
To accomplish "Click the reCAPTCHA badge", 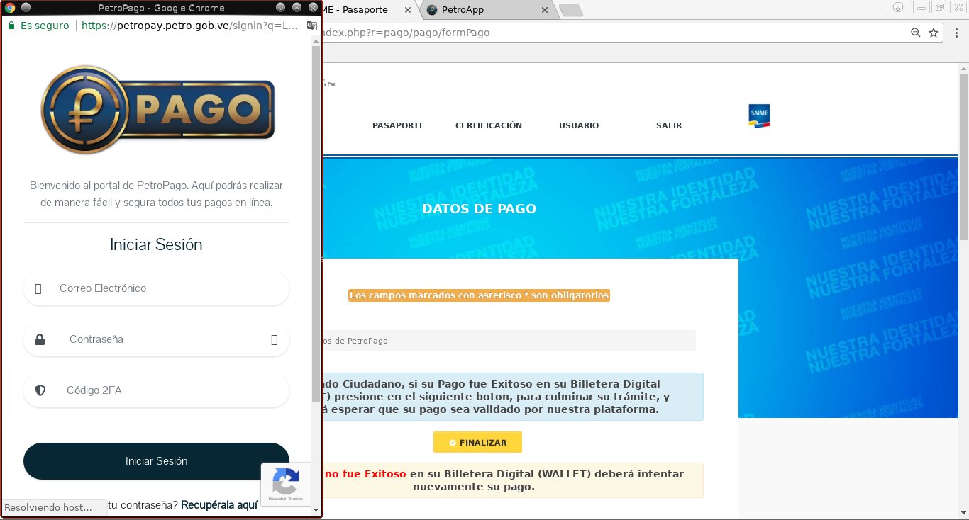I will [x=285, y=485].
